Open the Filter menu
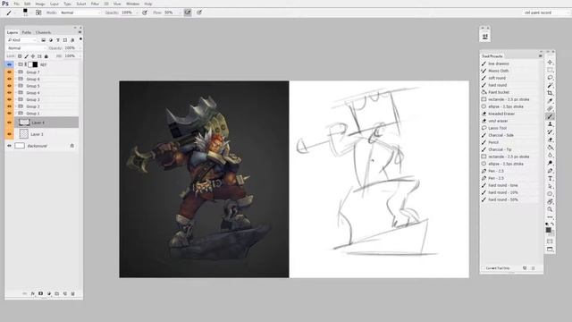 click(x=95, y=4)
